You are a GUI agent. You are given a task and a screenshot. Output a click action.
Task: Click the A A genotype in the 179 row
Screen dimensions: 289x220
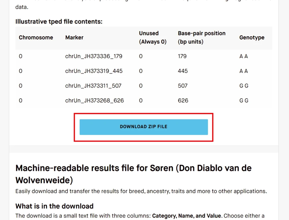(244, 56)
